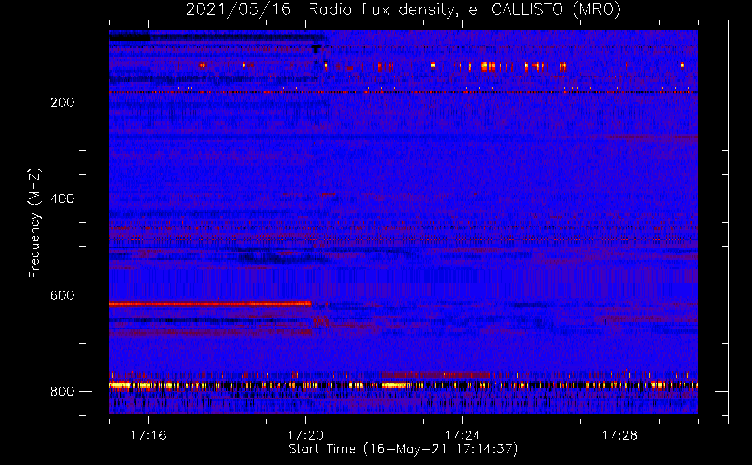Click the 17:20 time tick label
This screenshot has width=752, height=465.
point(305,435)
